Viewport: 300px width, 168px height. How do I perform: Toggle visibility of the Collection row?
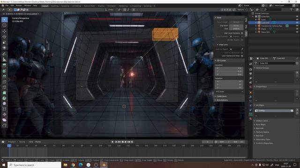(x=297, y=16)
